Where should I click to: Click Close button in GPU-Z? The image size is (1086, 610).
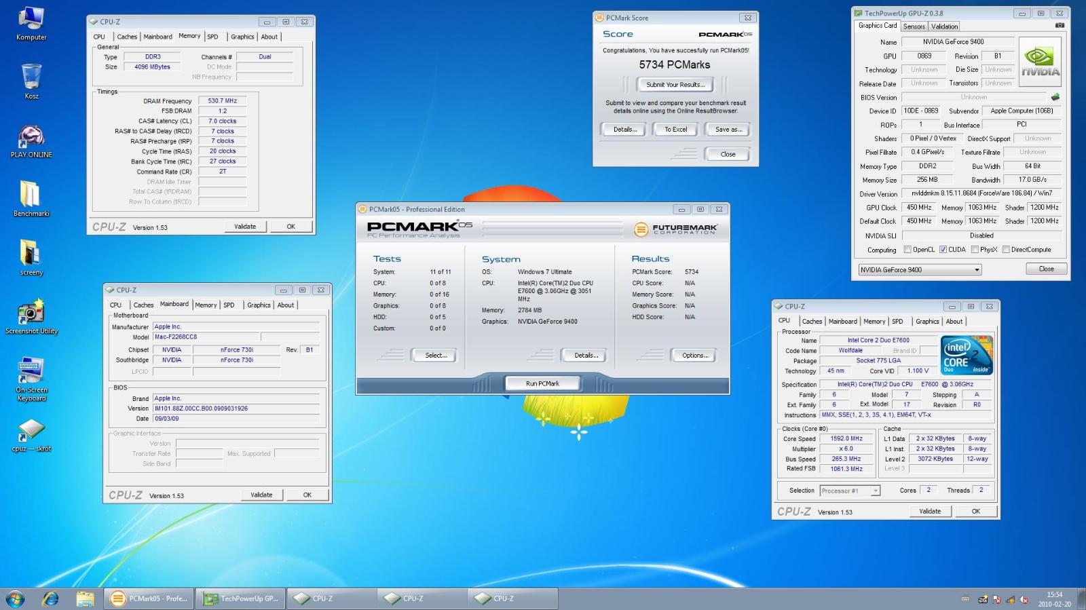[1046, 269]
